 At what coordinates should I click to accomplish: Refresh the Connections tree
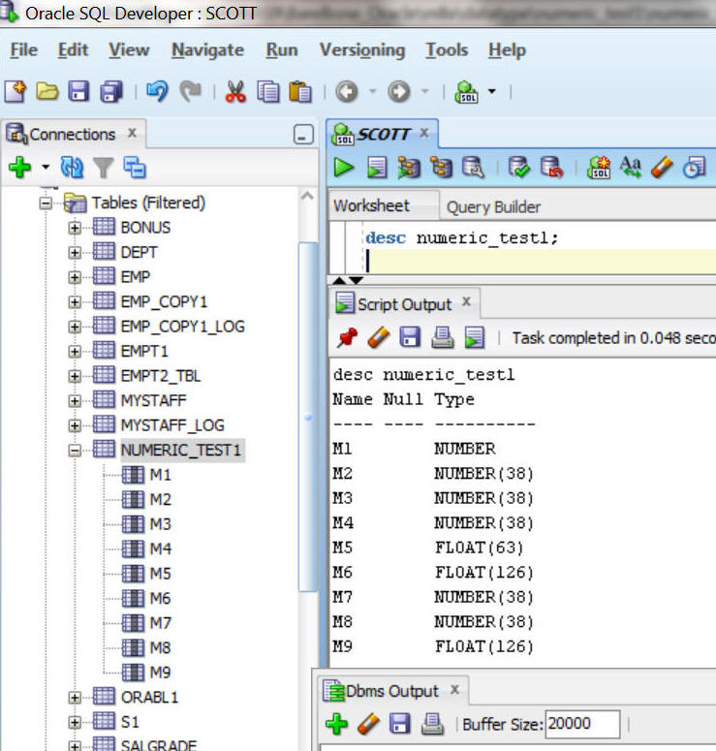[72, 167]
